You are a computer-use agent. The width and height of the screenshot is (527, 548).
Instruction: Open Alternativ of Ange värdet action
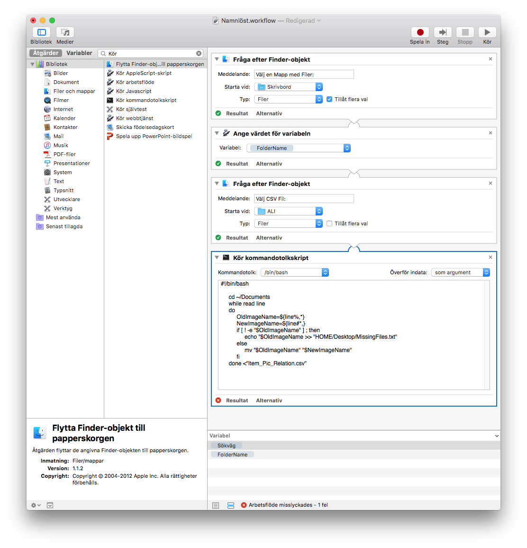coord(269,164)
